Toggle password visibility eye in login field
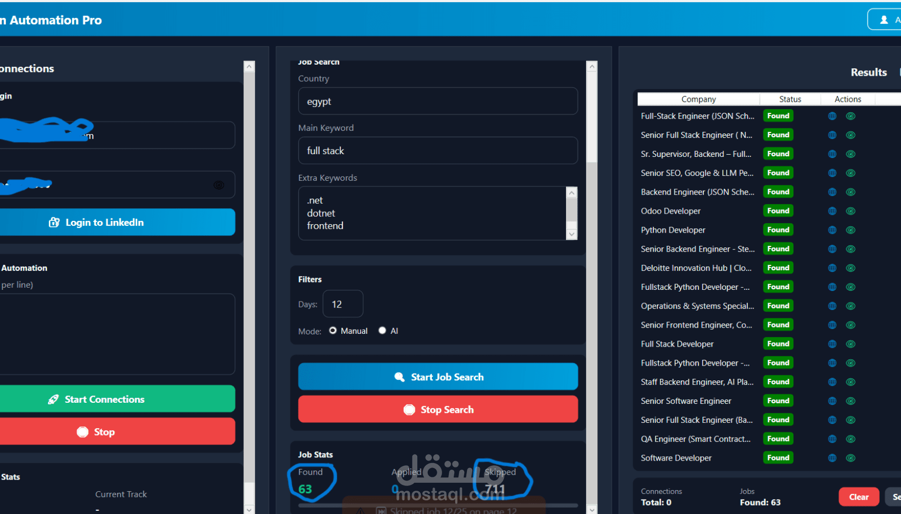The height and width of the screenshot is (514, 901). click(x=218, y=185)
